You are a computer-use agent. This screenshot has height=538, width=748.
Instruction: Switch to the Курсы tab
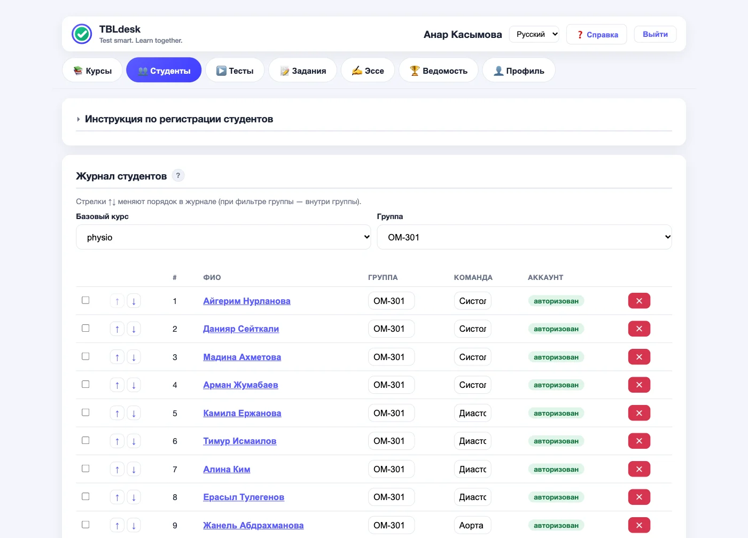pos(92,71)
